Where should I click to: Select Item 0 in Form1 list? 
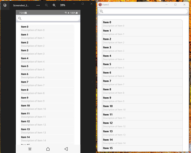(x=142, y=24)
